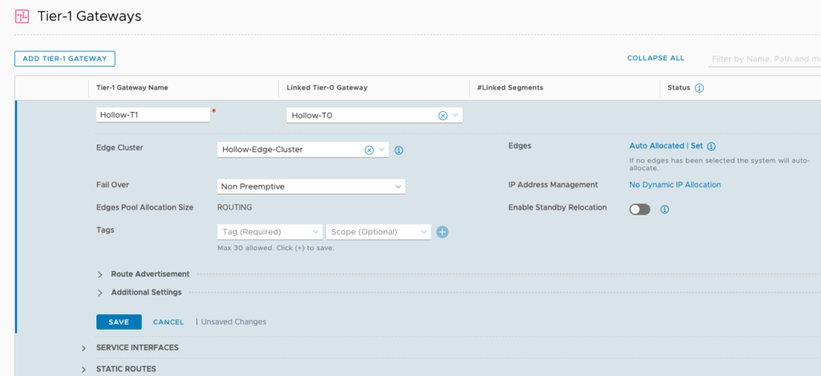Expand the Route Advertisement section
Viewport: 821px width, 376px height.
[100, 274]
